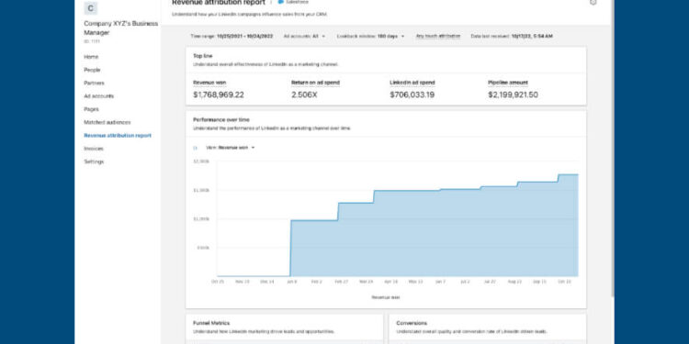Image resolution: width=689 pixels, height=344 pixels.
Task: Click the company avatar letter C
Action: click(x=91, y=8)
